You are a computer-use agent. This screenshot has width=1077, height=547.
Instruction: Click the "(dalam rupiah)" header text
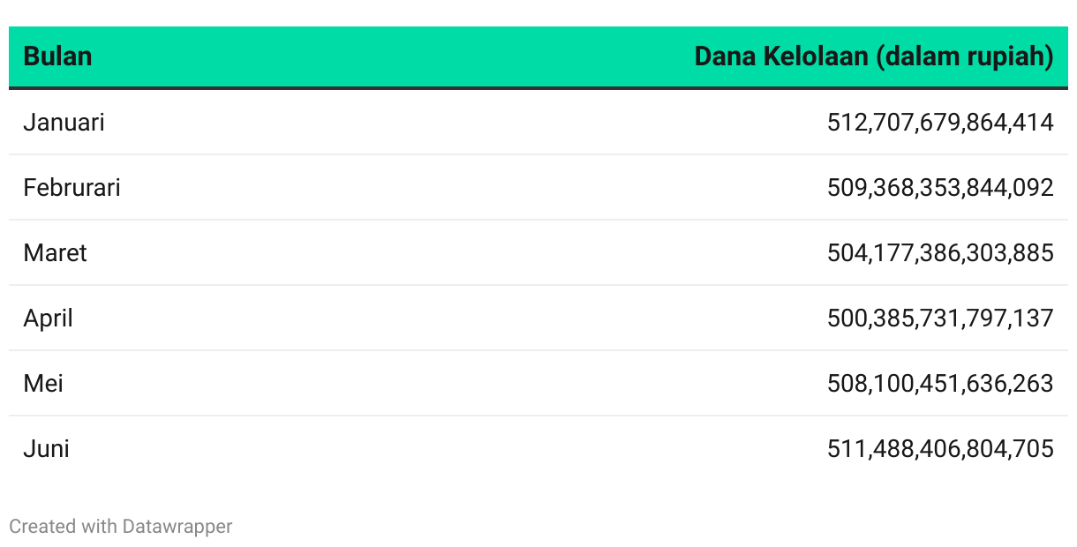coord(965,56)
